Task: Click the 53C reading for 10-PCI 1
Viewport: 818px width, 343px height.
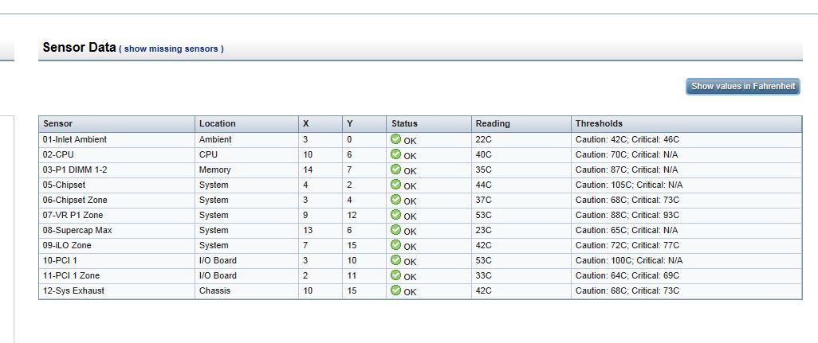Action: pos(484,260)
